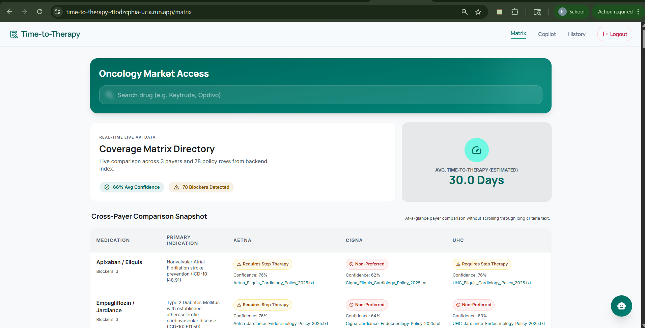Click the Jardiance Type 2 Diabetes Mellitus indication
Image resolution: width=645 pixels, height=328 pixels.
pos(193,314)
